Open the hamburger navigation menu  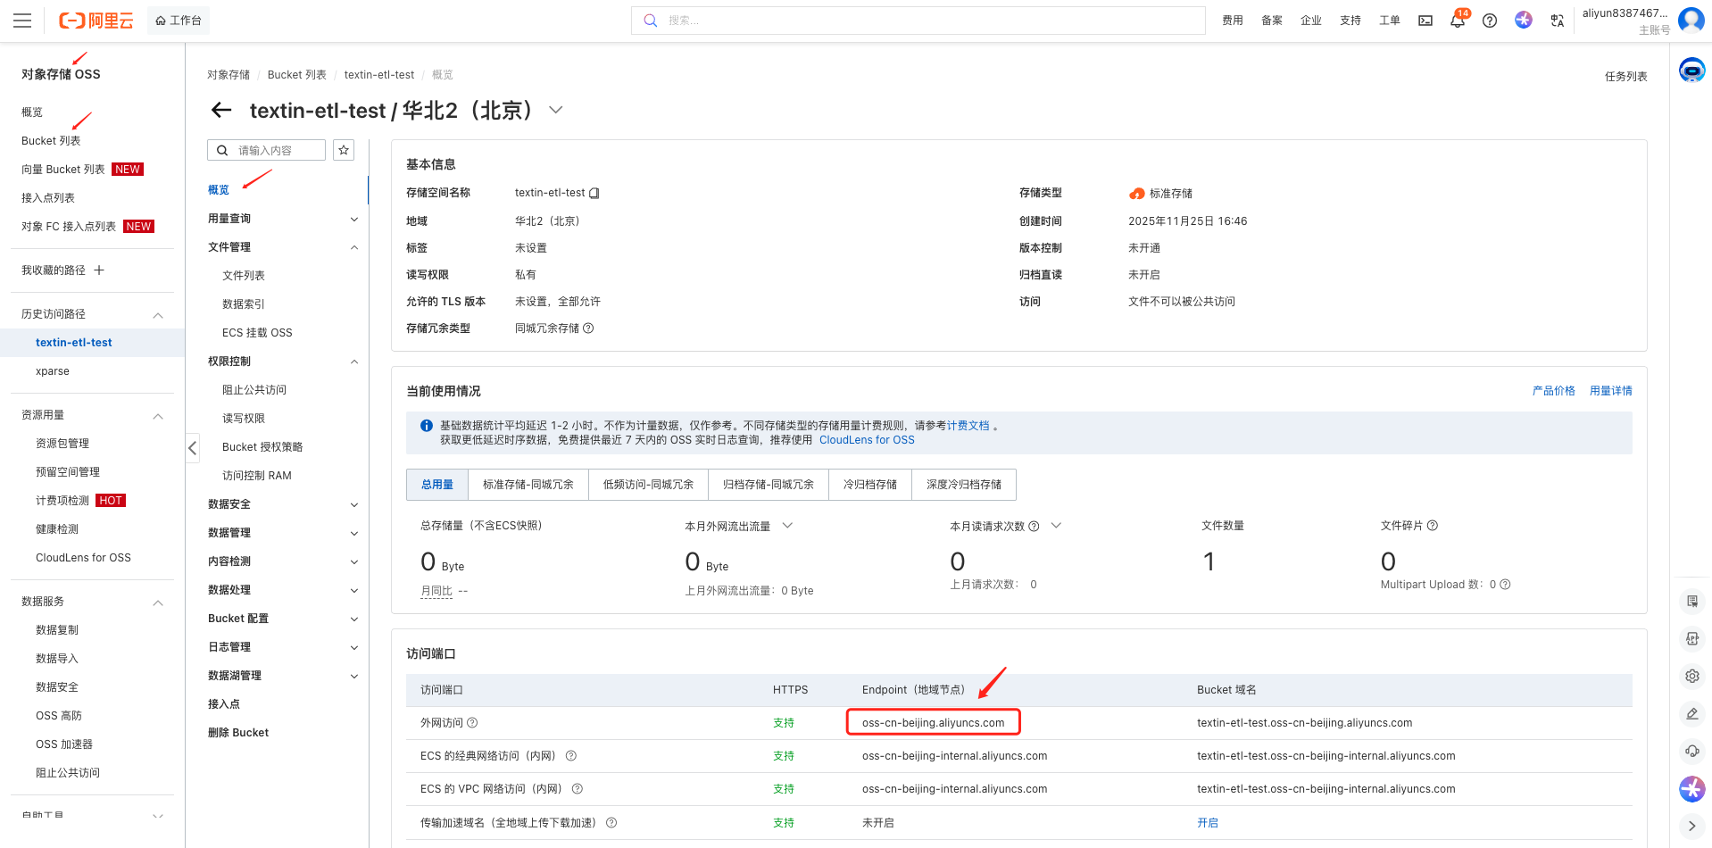tap(22, 21)
